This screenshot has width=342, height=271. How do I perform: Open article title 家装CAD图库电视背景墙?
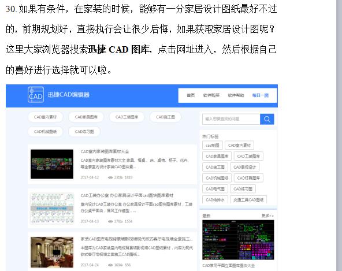[137, 239]
